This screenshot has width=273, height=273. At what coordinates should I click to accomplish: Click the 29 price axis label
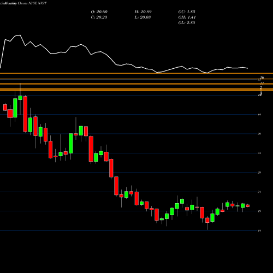point(259,173)
